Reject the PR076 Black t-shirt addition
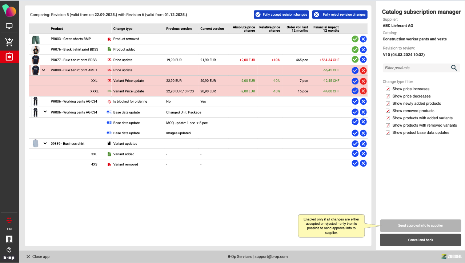Viewport: 465px width, 263px height. pos(363,49)
